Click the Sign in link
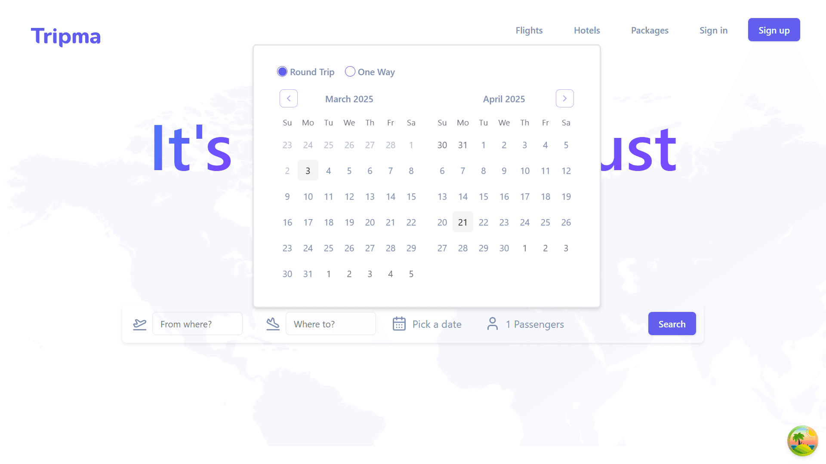Viewport: 826px width, 464px height. coord(713,31)
